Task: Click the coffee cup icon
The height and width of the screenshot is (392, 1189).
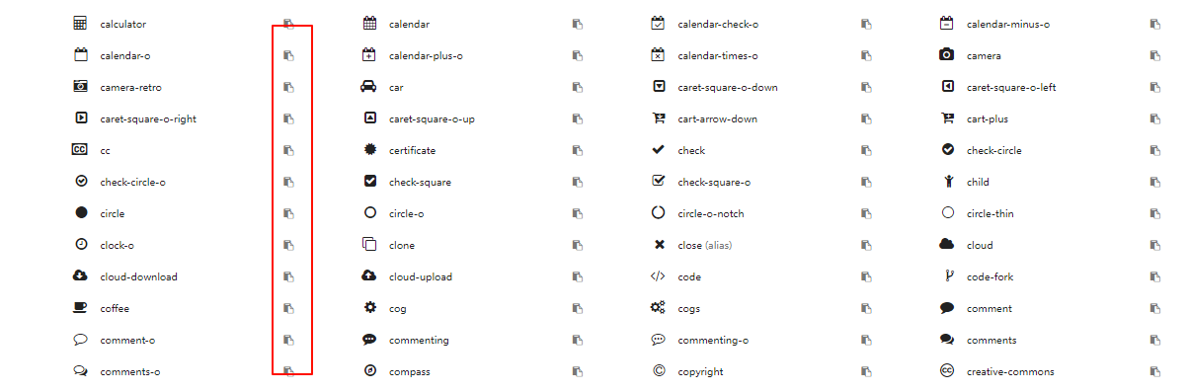Action: click(x=81, y=308)
